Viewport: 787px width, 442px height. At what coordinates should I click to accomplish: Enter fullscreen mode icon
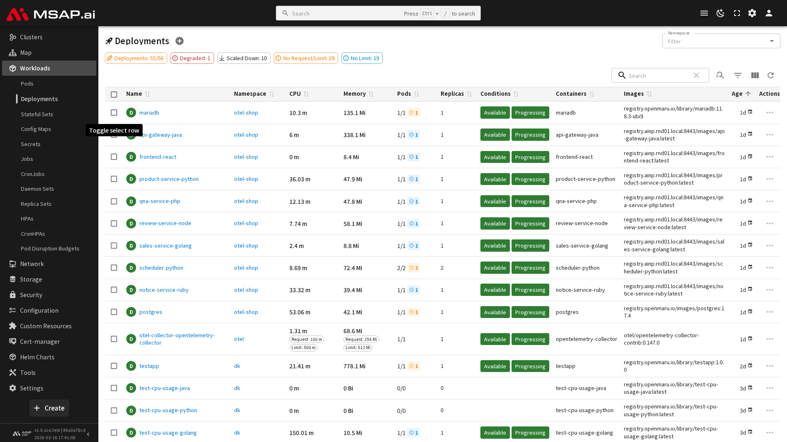click(x=737, y=13)
